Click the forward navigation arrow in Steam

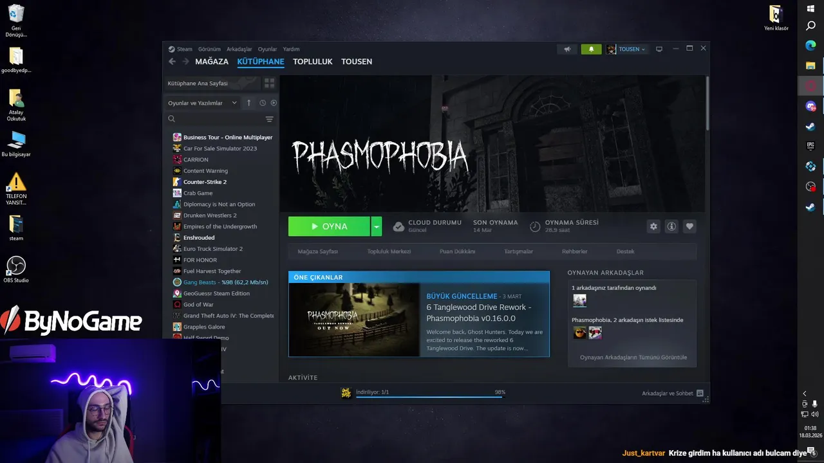pyautogui.click(x=186, y=62)
